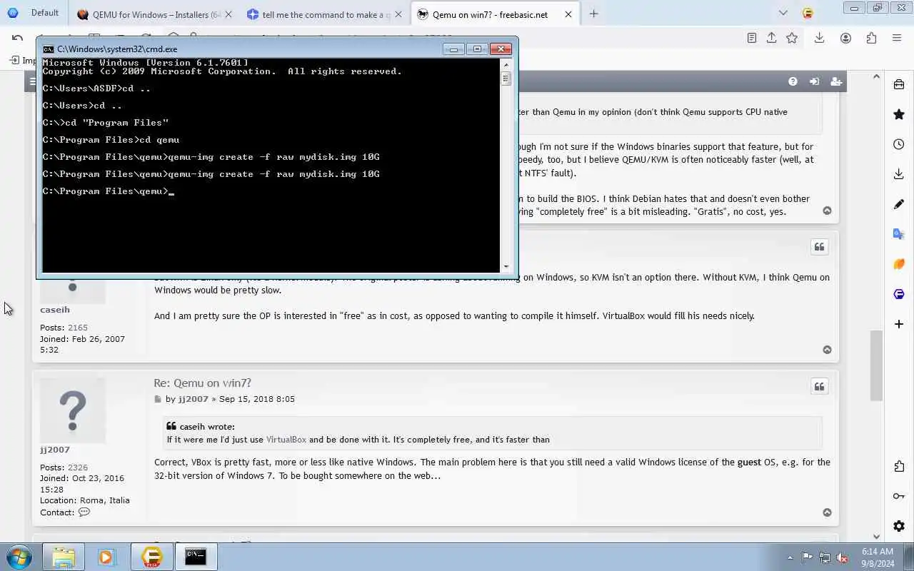Open the reader view icon in the browser toolbar

click(x=752, y=38)
